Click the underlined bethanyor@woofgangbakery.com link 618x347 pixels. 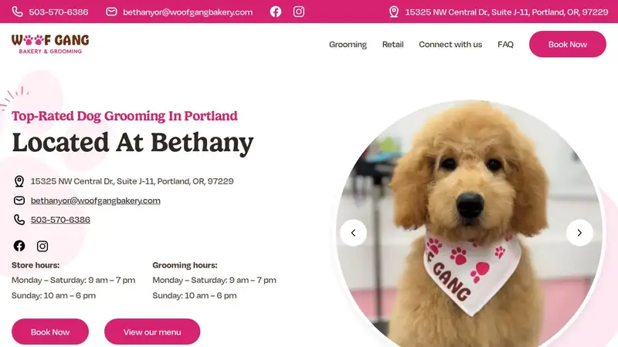(x=95, y=200)
